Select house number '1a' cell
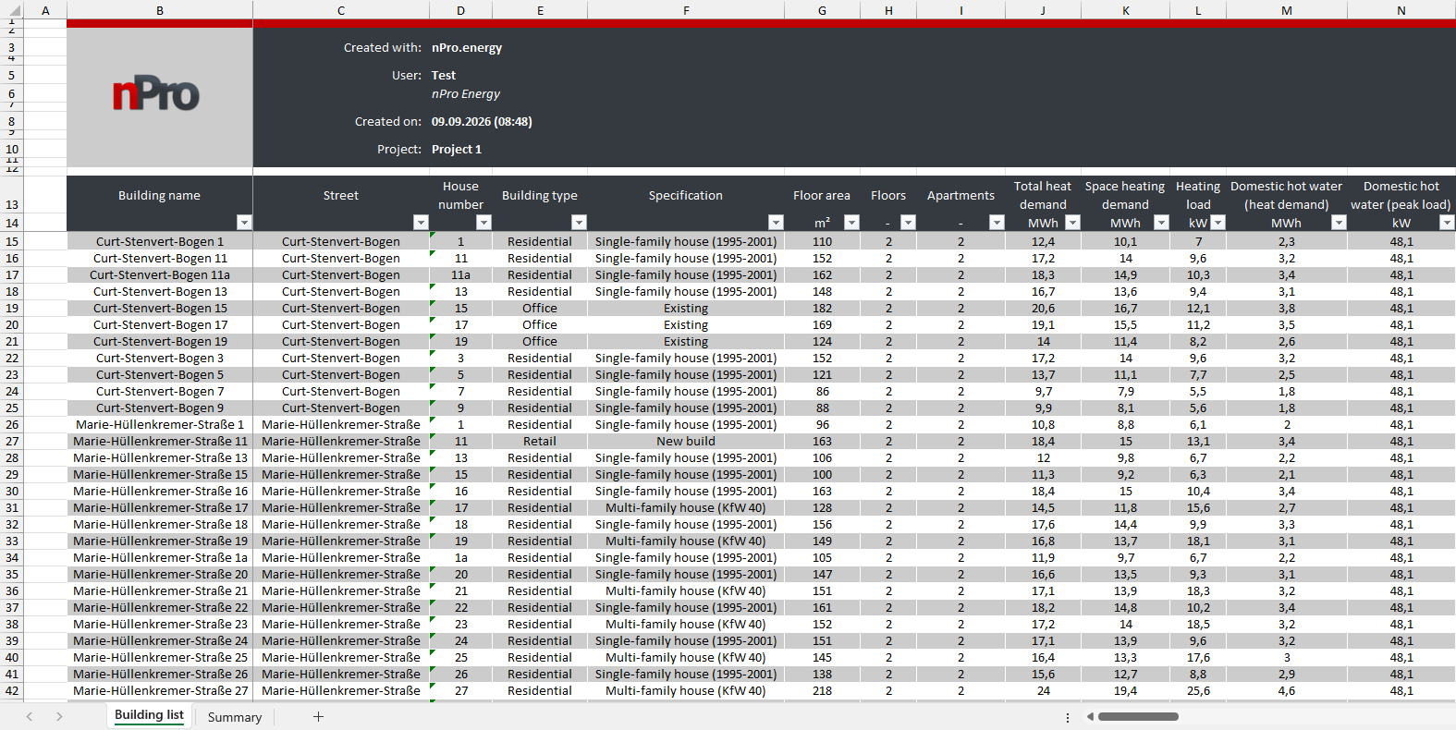Screen dimensions: 1456x730 [x=460, y=557]
